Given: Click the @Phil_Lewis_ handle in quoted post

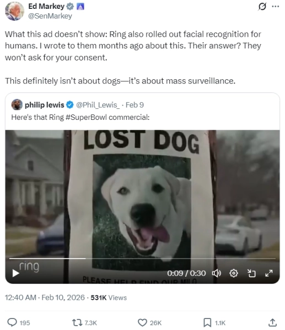Looking at the screenshot, I should [x=98, y=105].
